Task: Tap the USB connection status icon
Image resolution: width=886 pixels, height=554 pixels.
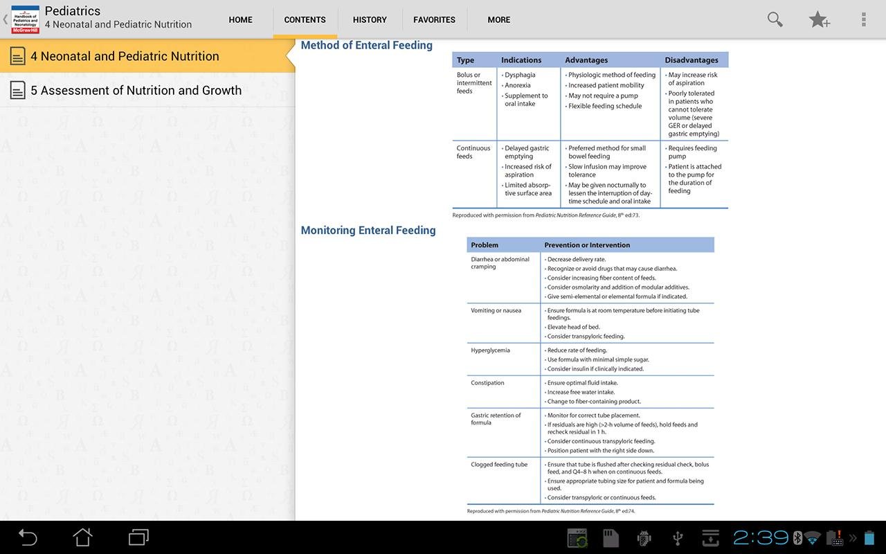Action: coord(678,538)
